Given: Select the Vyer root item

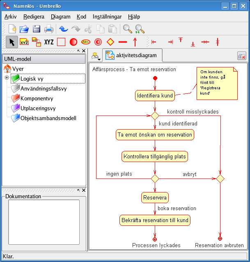Looking at the screenshot, I should (14, 69).
